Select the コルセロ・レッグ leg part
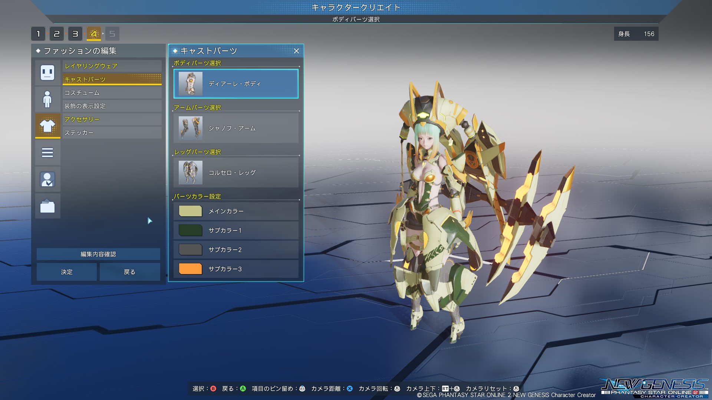The width and height of the screenshot is (712, 400). pyautogui.click(x=236, y=173)
